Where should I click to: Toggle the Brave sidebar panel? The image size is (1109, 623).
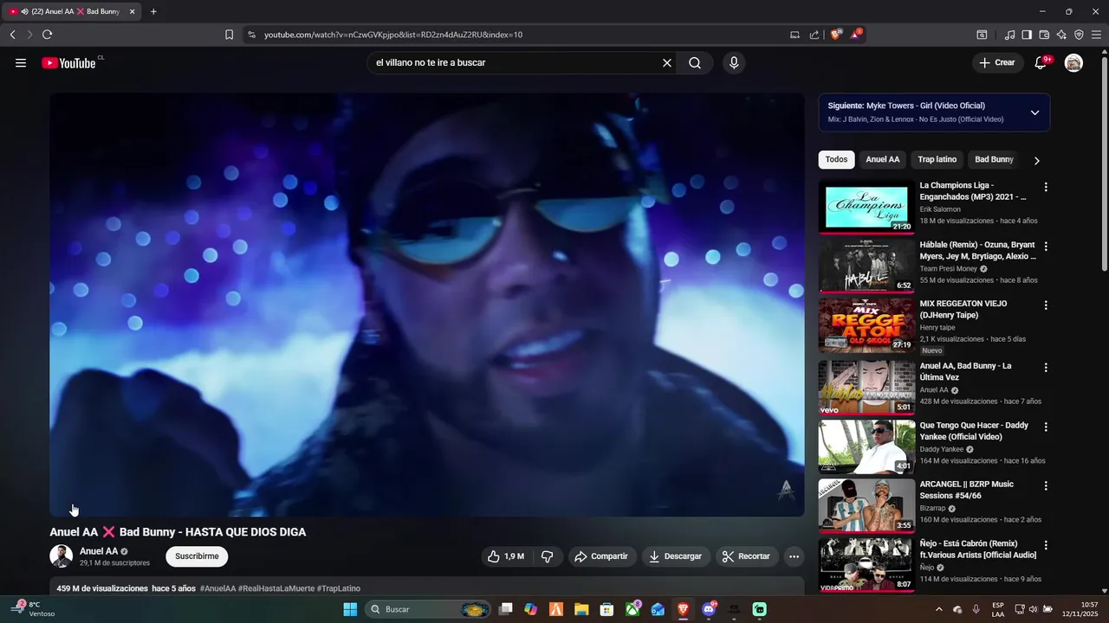(x=1027, y=35)
